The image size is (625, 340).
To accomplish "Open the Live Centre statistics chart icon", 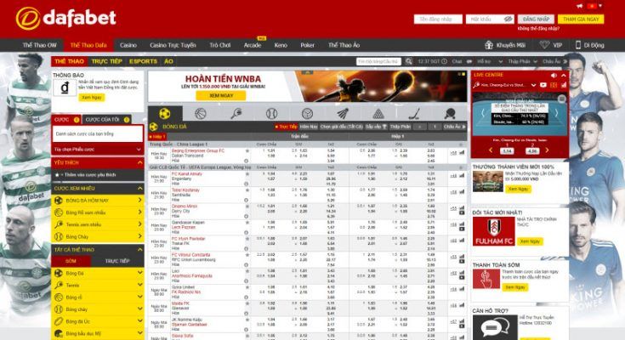I will pyautogui.click(x=564, y=85).
